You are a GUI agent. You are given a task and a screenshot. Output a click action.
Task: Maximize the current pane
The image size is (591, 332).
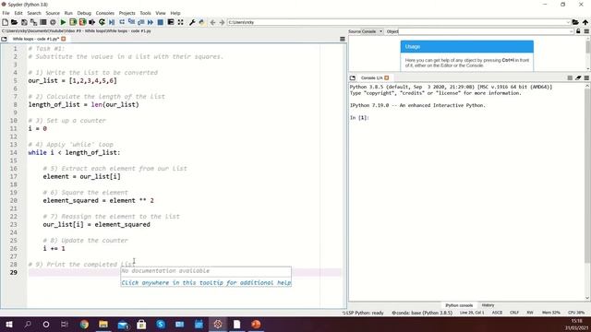point(171,22)
